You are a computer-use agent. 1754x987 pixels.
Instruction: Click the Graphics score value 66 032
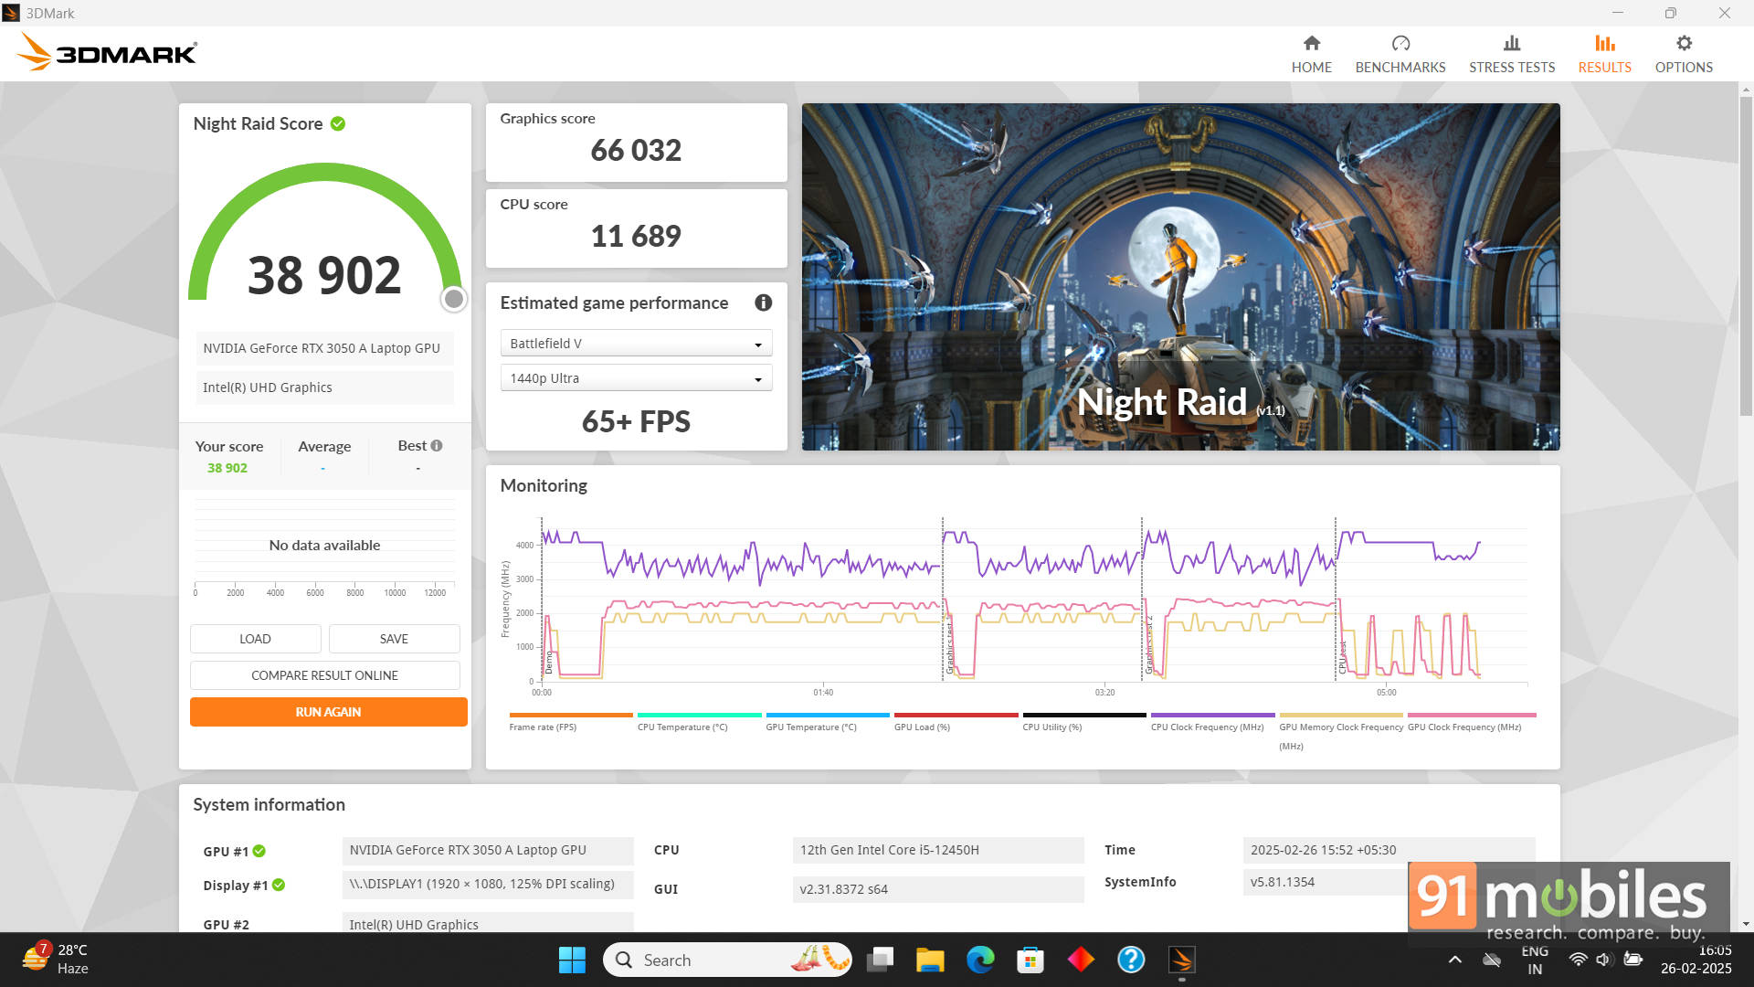pyautogui.click(x=636, y=150)
